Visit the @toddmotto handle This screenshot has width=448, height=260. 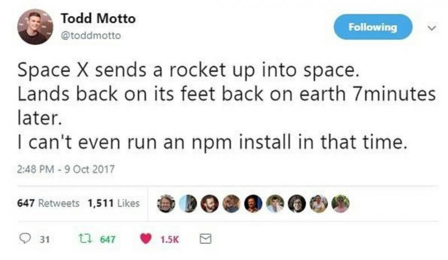(x=90, y=36)
